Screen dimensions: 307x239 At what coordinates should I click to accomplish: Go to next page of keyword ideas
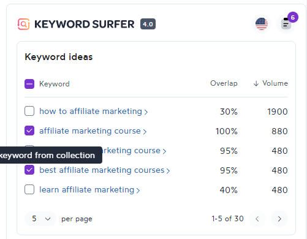pyautogui.click(x=279, y=219)
